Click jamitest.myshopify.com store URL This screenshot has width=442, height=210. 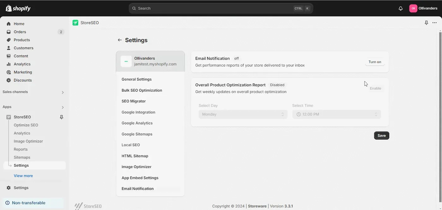pyautogui.click(x=155, y=64)
